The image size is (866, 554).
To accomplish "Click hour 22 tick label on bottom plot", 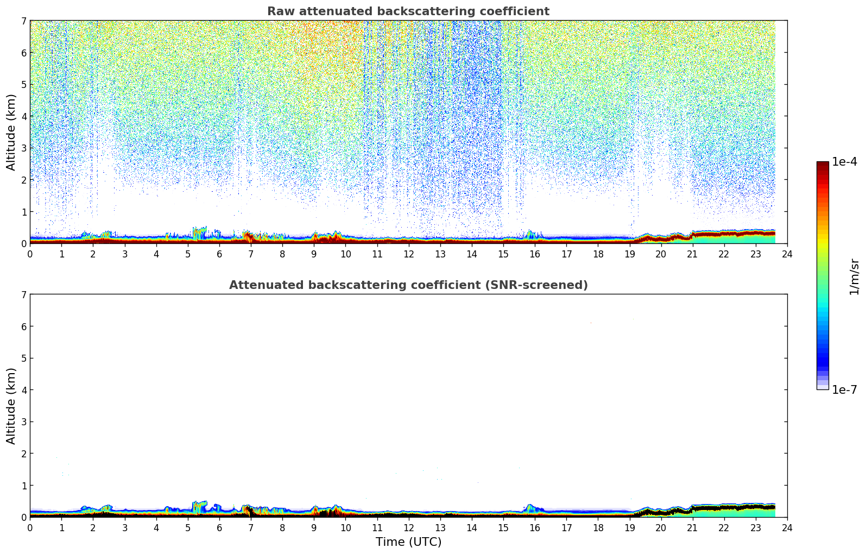I will [724, 528].
